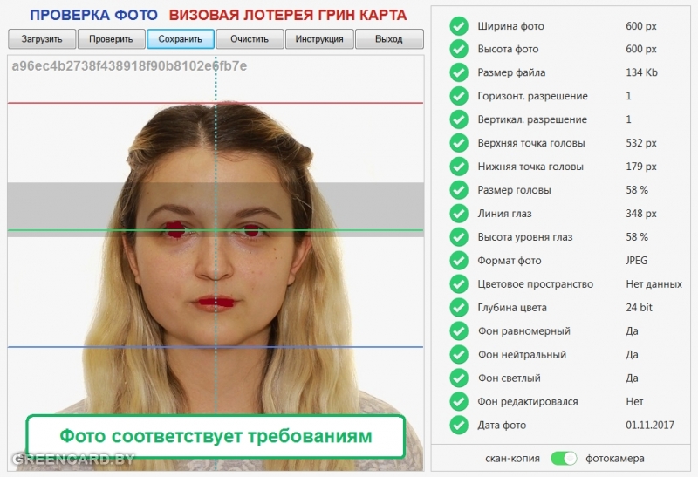Click the 01.11.2017 photo date value
Viewport: 698px width, 477px height.
pyautogui.click(x=650, y=425)
